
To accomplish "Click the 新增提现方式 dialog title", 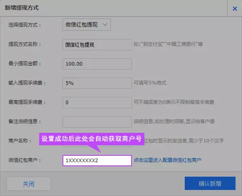I will [22, 8].
